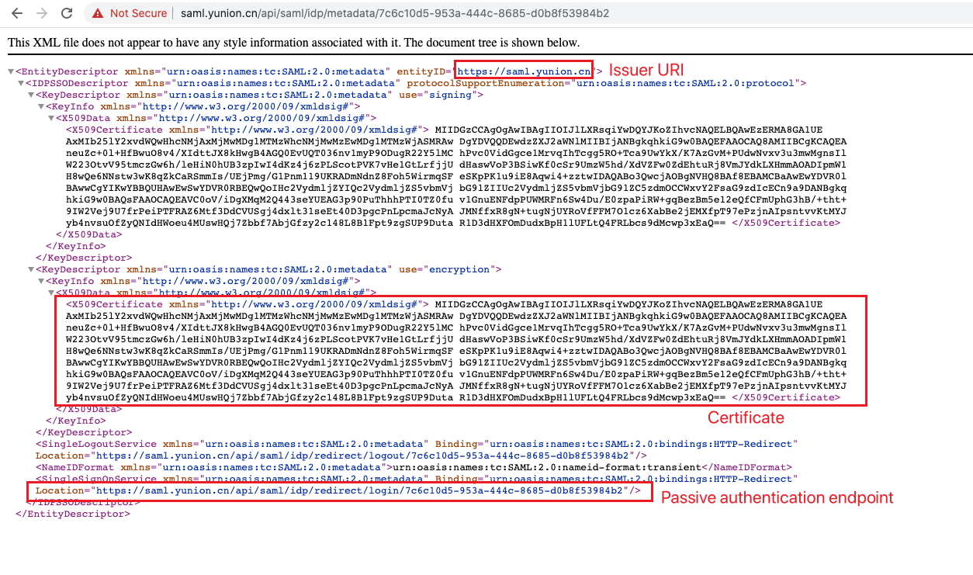Image resolution: width=973 pixels, height=575 pixels.
Task: Collapse the root EntityDescriptor node
Action: 11,71
